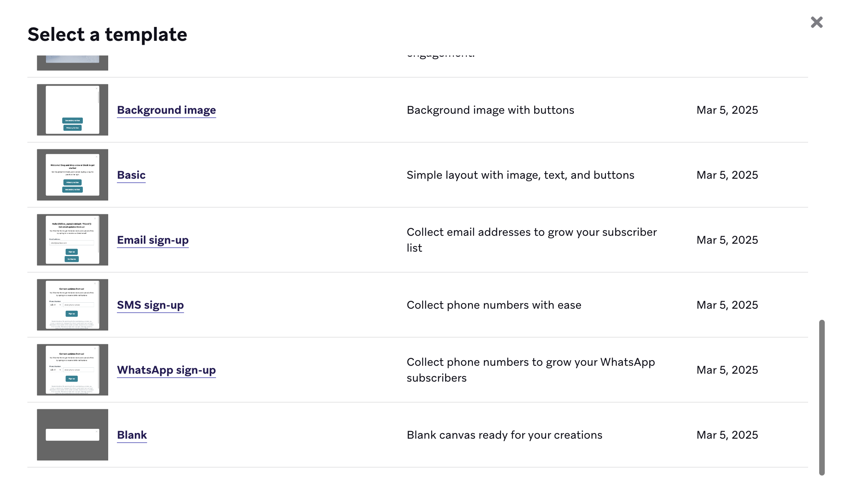Click the 'Collect phone numbers with ease' description
Screen dimensions: 841x489
(x=494, y=305)
